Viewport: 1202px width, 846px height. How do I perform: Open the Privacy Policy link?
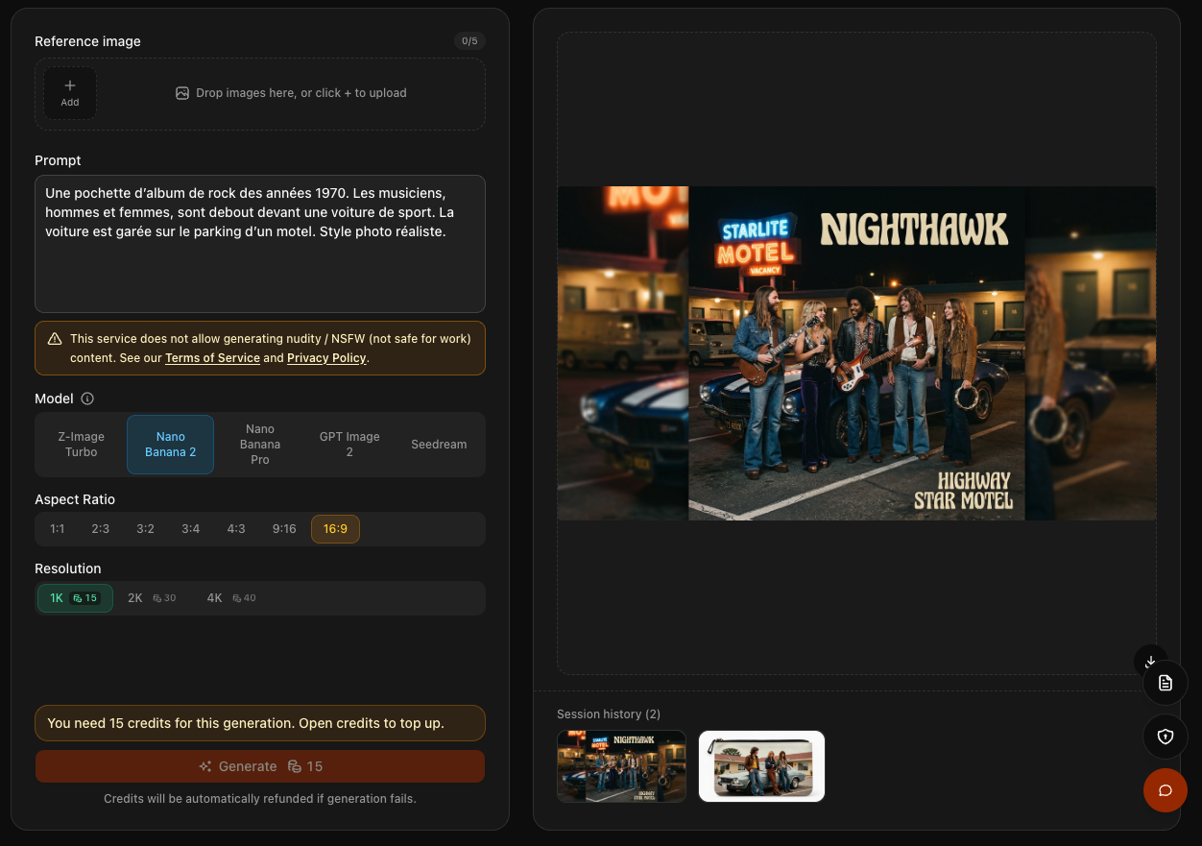(326, 358)
